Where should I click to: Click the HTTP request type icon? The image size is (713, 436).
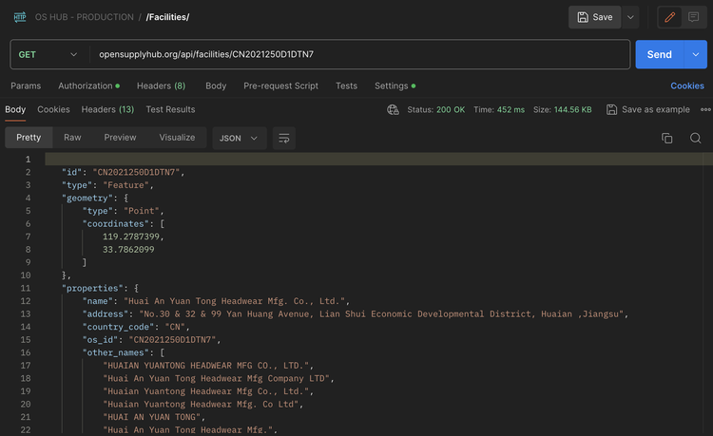point(20,17)
